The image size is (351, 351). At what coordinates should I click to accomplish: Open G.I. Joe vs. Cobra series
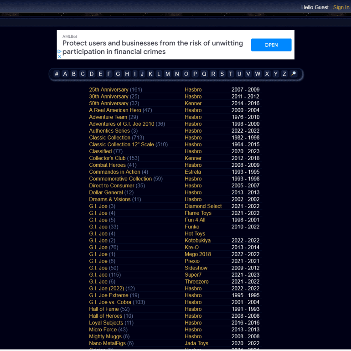(x=110, y=302)
